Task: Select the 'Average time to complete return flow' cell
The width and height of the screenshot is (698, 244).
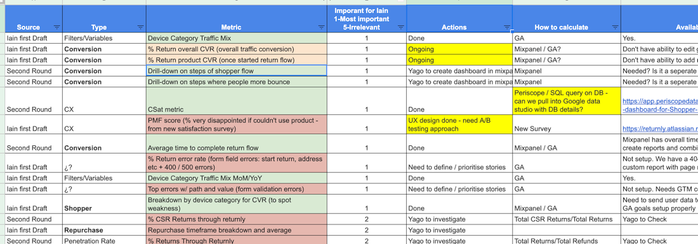Action: tap(237, 143)
